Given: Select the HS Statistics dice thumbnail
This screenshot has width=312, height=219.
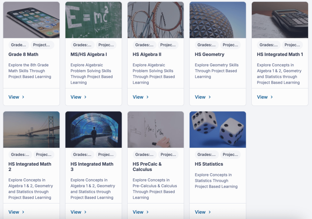Looking at the screenshot, I should pyautogui.click(x=218, y=130).
